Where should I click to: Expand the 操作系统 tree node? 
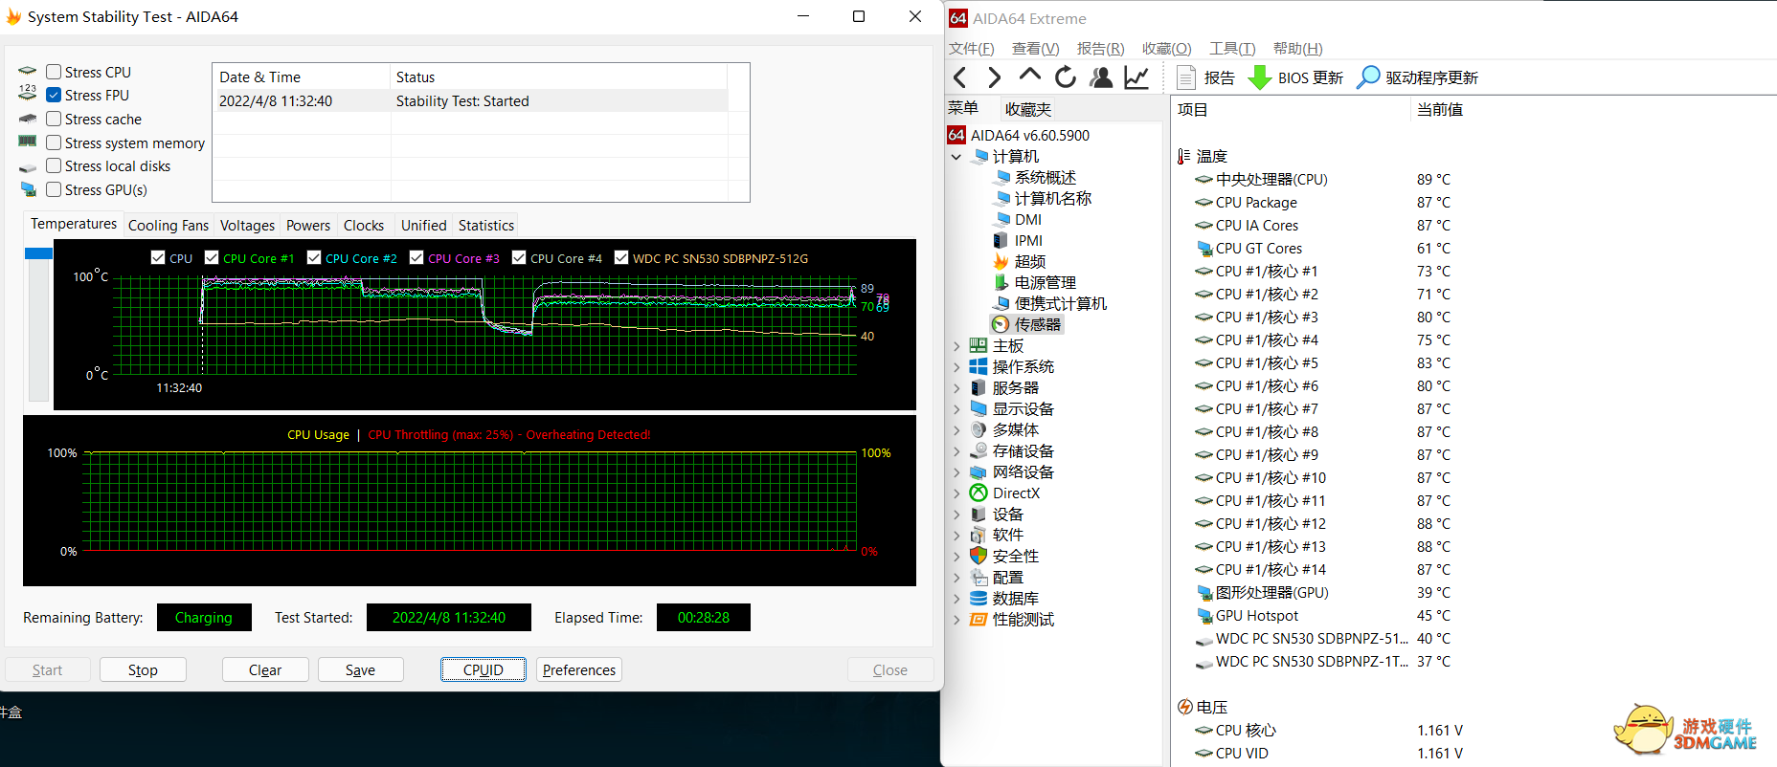click(956, 367)
